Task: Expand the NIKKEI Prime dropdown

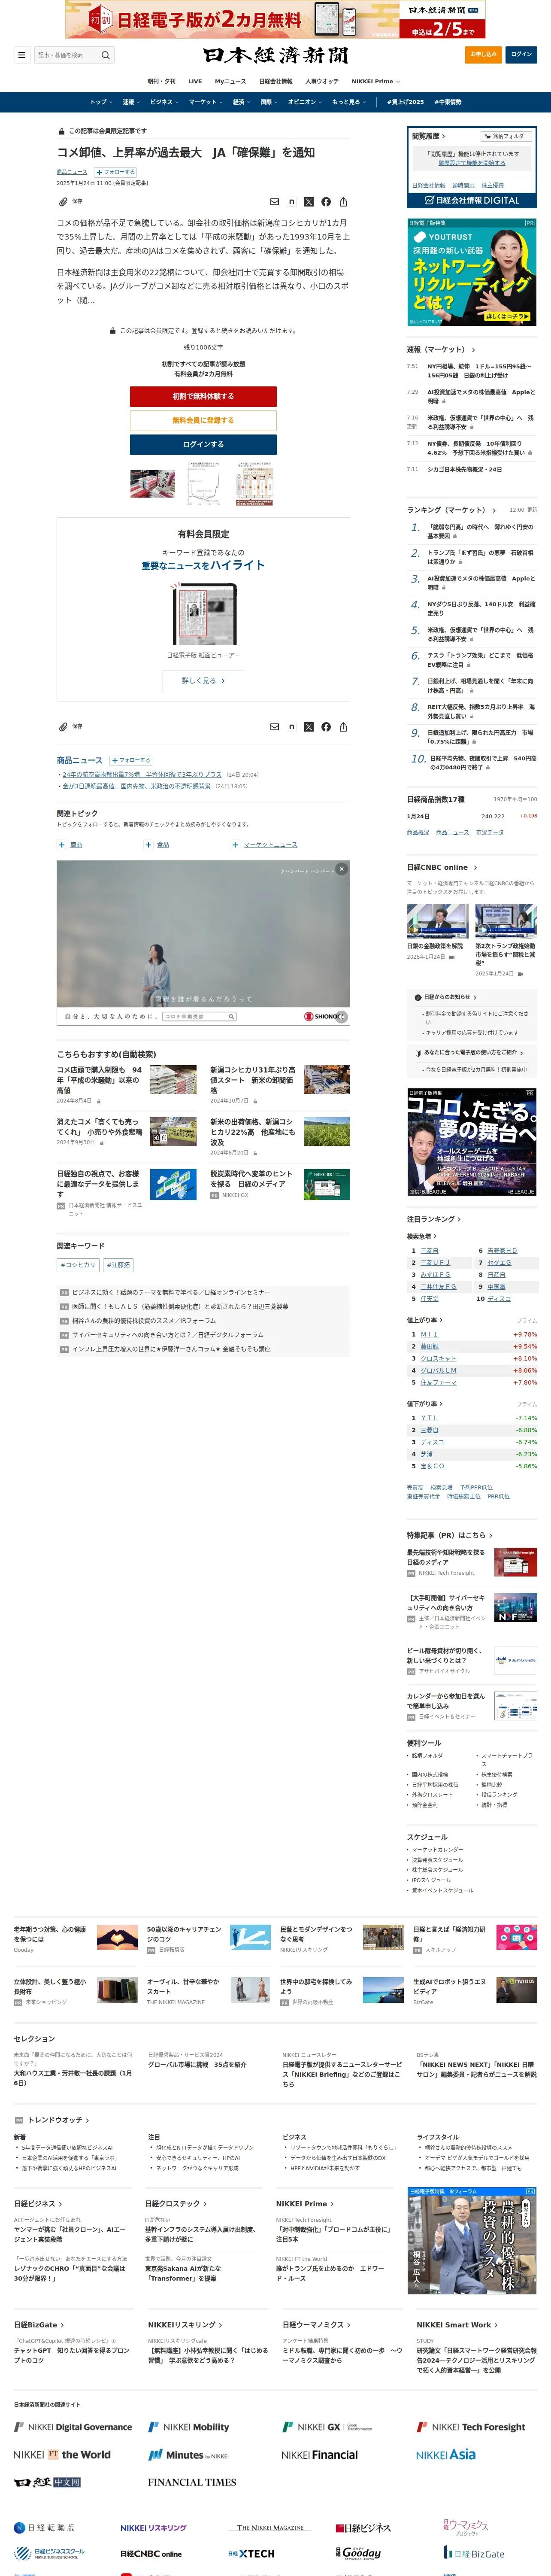Action: pos(375,81)
